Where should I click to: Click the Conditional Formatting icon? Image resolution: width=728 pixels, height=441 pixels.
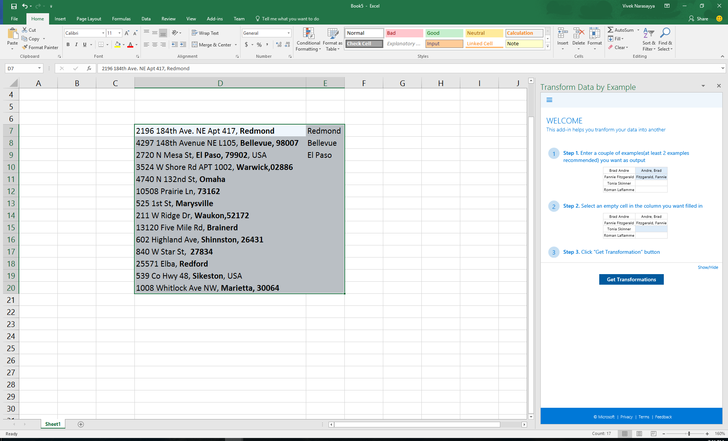pyautogui.click(x=308, y=34)
